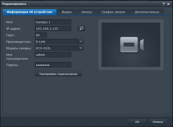This screenshot has height=127, width=173.
Task: Select the Информация об устройстве tab
Action: pos(29,12)
